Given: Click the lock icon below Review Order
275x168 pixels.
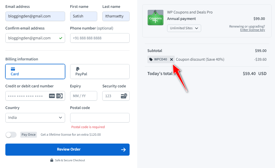Looking at the screenshot, I should (x=52, y=160).
